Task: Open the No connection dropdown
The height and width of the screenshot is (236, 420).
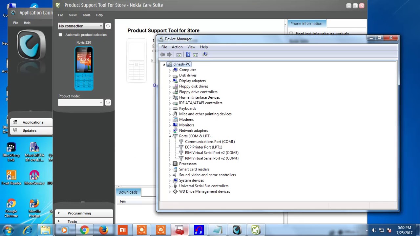Action: pos(81,26)
